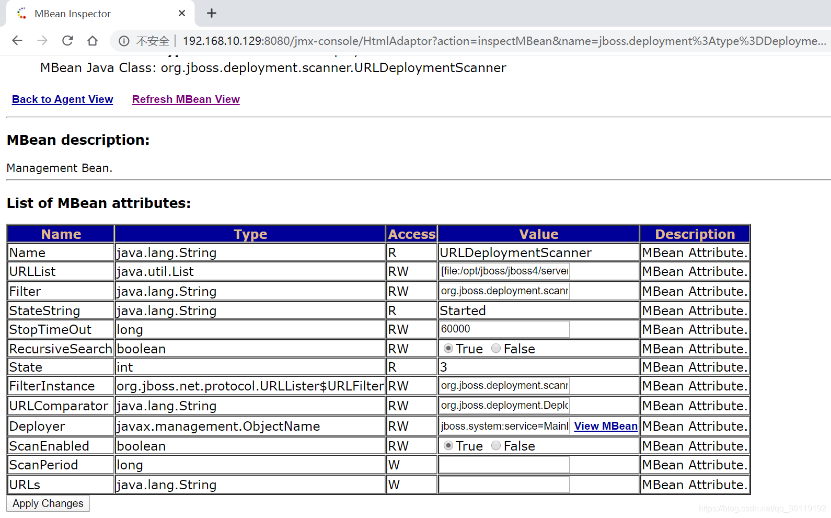Click the URLList value field
This screenshot has height=518, width=831.
504,271
